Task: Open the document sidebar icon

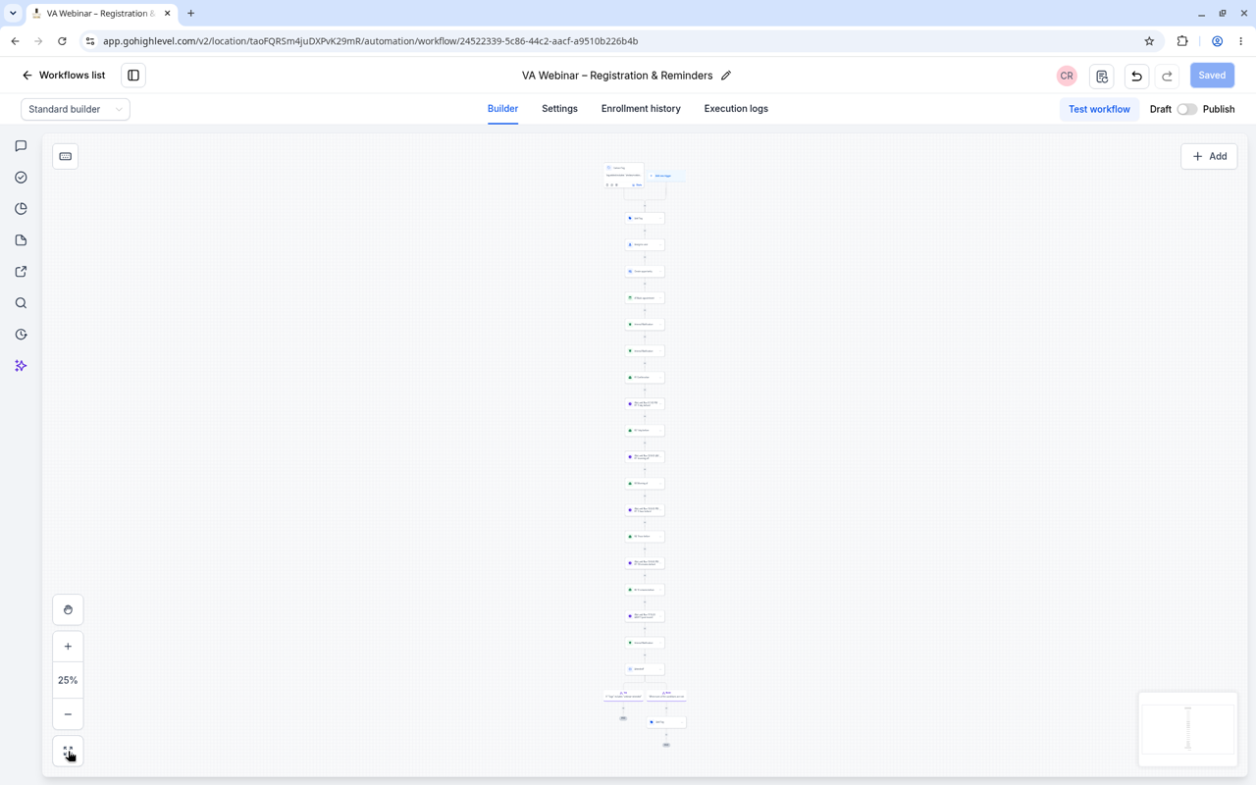Action: [x=21, y=240]
